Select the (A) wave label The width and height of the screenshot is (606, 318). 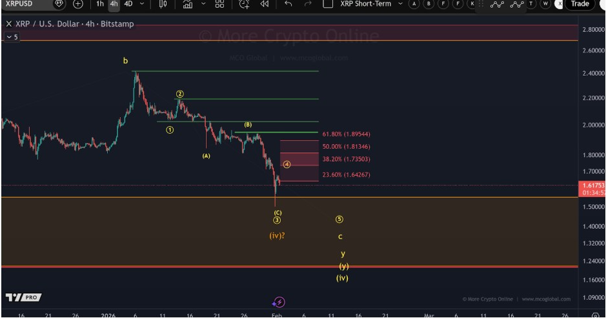(x=206, y=156)
